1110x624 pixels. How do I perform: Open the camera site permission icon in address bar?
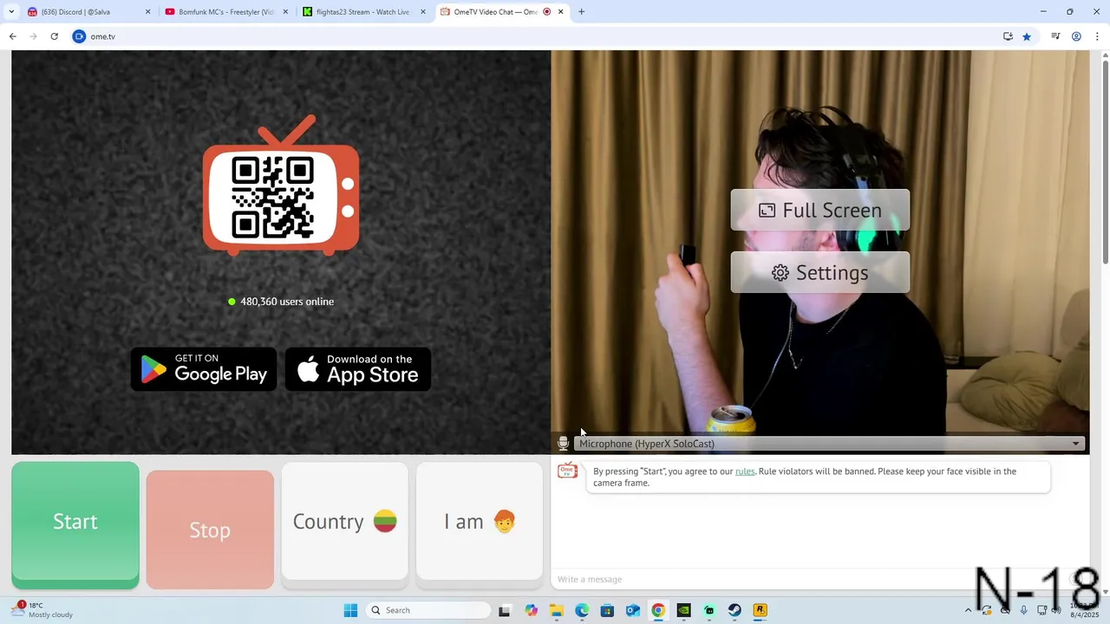point(79,36)
